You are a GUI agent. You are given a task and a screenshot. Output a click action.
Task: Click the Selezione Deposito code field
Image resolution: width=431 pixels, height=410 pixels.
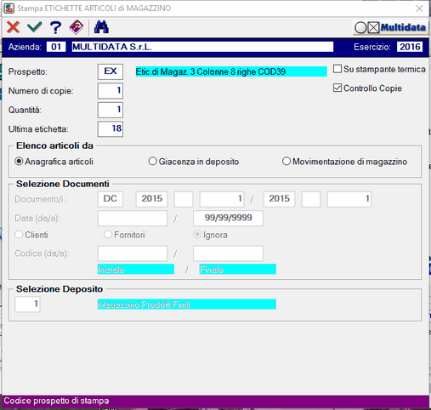coord(27,305)
